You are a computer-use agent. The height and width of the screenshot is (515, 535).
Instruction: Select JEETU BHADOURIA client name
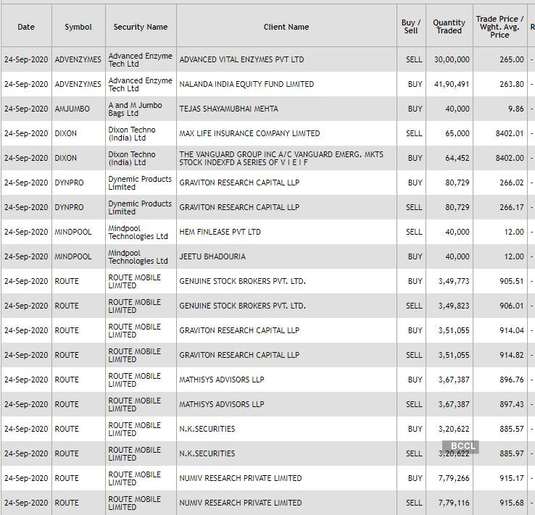212,256
